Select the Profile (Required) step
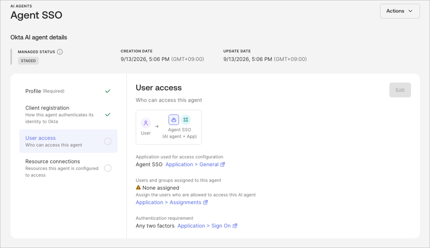Image resolution: width=430 pixels, height=248 pixels. (68, 91)
